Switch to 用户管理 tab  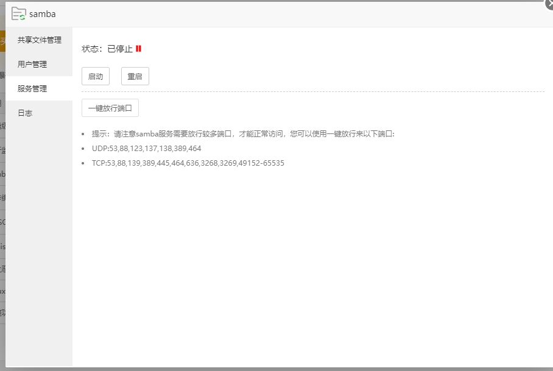(39, 64)
